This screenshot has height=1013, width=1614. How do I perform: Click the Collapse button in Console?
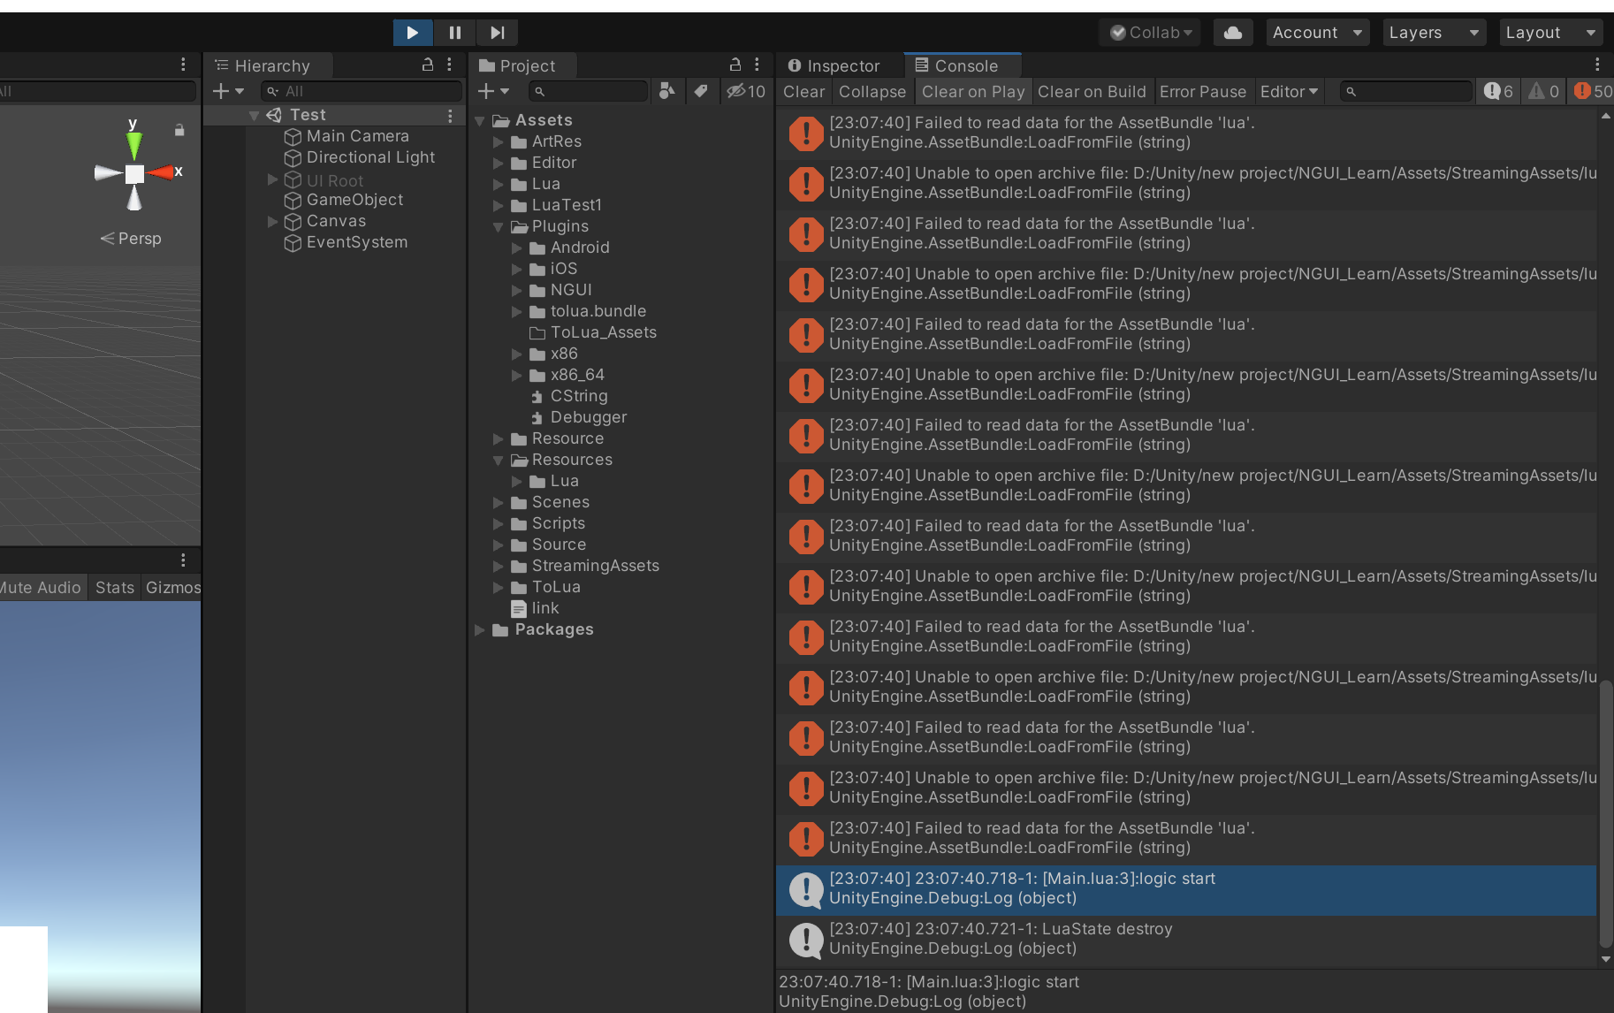coord(872,91)
